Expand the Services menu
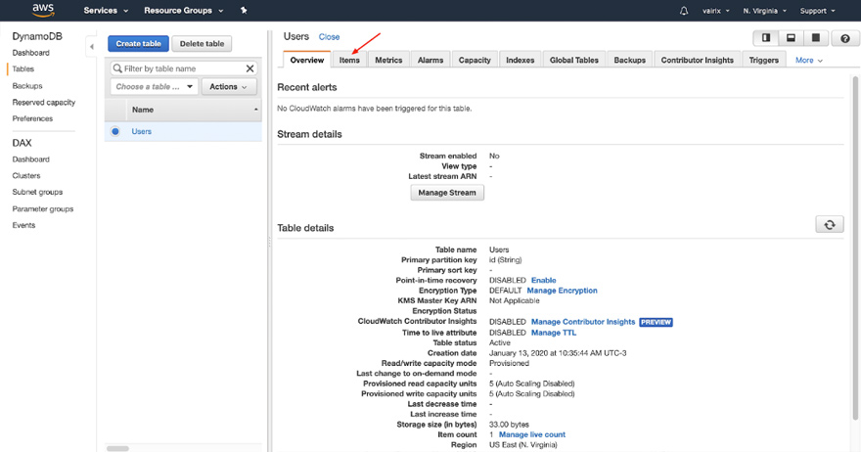 point(106,11)
